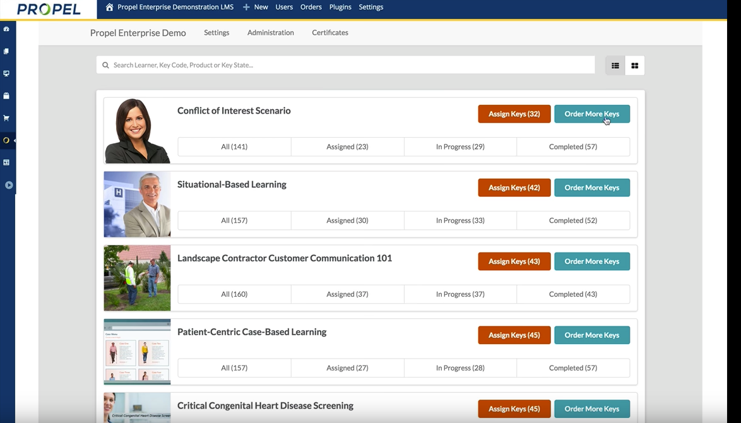This screenshot has height=423, width=741.
Task: Click Landscape Contractor Customer Communication 101 title
Action: click(285, 258)
